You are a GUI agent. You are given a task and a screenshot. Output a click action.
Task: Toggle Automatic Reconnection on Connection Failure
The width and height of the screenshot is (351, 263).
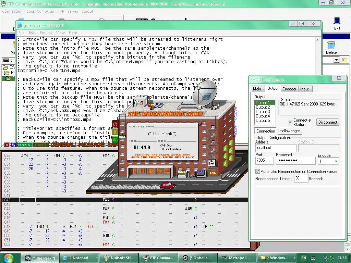pos(257,172)
